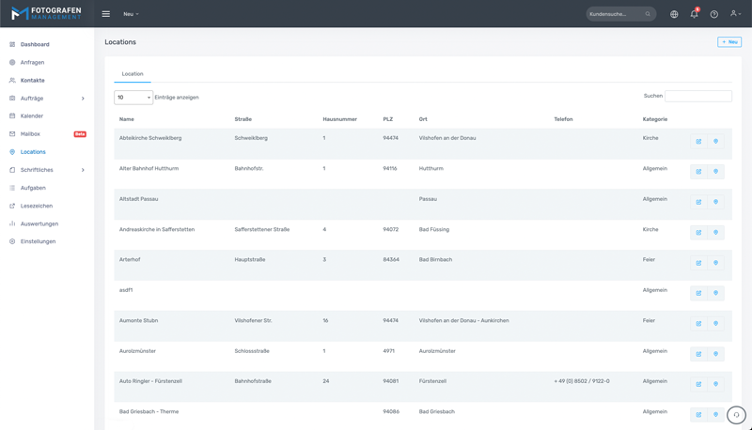Expand the Aufträge sidebar submenu
The image size is (752, 430).
tap(83, 99)
